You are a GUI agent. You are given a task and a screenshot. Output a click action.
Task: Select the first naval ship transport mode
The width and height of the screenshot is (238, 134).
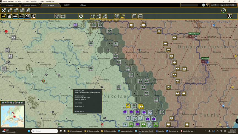15,16
